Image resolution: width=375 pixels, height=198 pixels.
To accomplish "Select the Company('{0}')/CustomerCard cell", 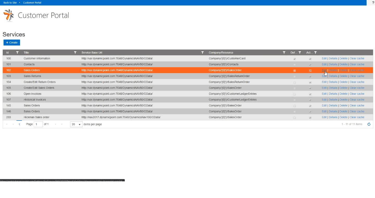I will (227, 59).
